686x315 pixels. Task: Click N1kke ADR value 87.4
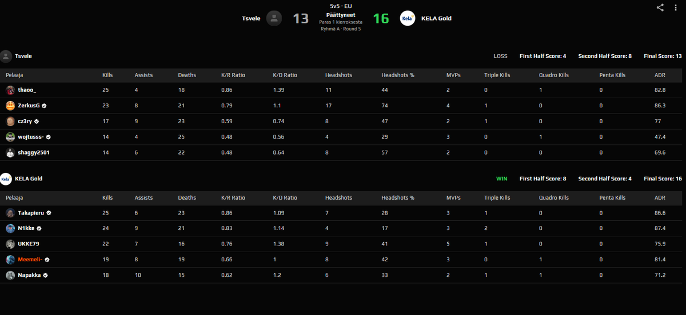coord(660,228)
